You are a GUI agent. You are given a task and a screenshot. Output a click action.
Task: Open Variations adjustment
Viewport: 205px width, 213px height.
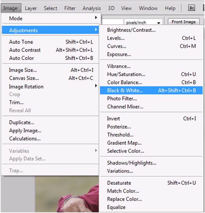[151, 171]
